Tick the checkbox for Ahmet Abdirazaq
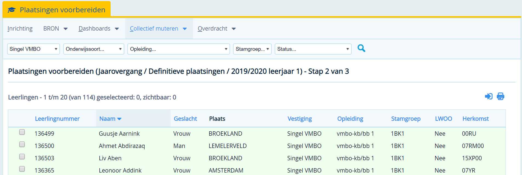The height and width of the screenshot is (175, 522). coord(22,144)
